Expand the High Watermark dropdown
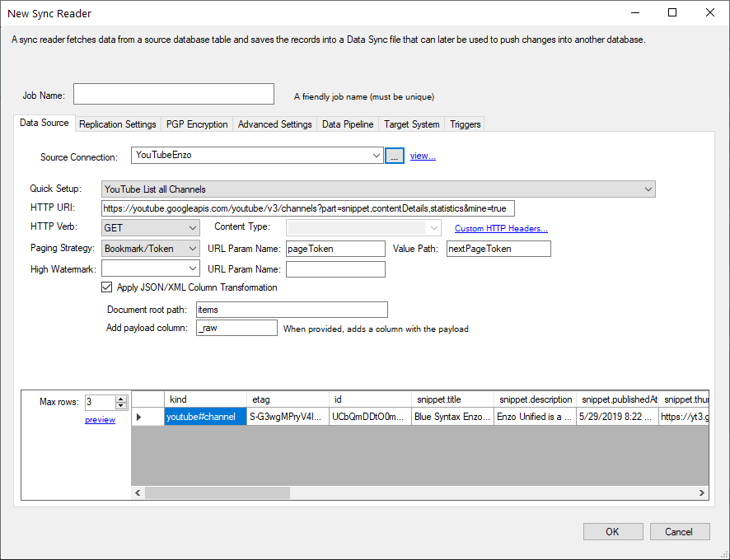This screenshot has height=560, width=730. (x=151, y=268)
